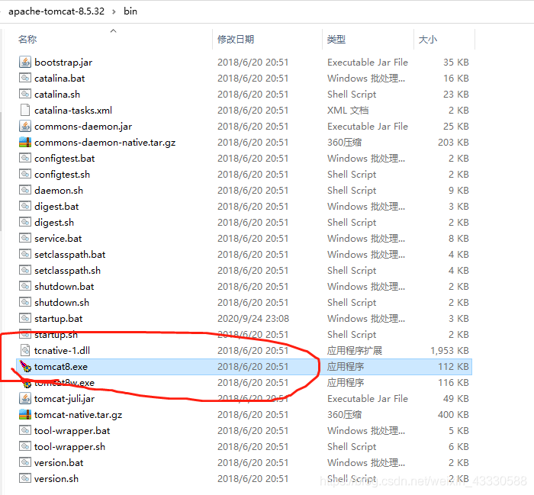Click the XML 文档 type cell
Screen dimensions: 534x495
(x=348, y=111)
